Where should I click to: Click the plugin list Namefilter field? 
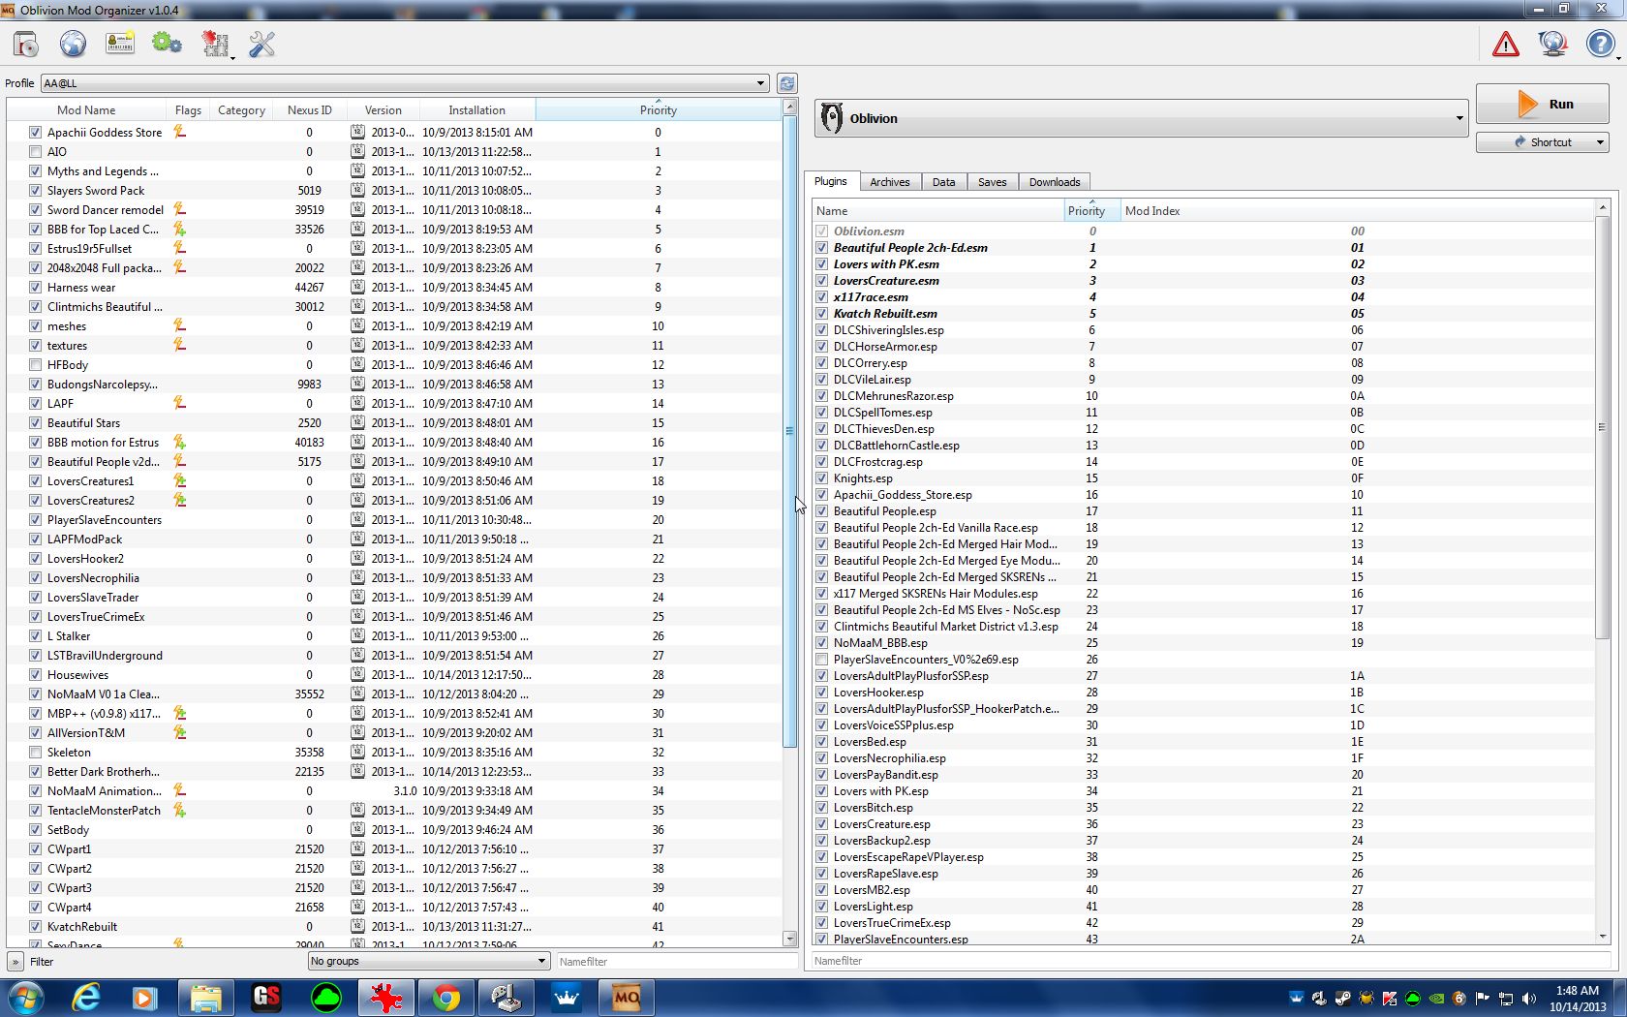(x=1210, y=961)
